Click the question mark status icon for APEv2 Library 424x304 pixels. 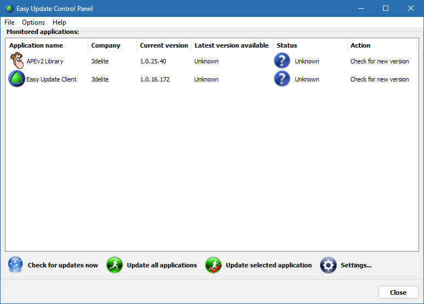click(x=282, y=61)
